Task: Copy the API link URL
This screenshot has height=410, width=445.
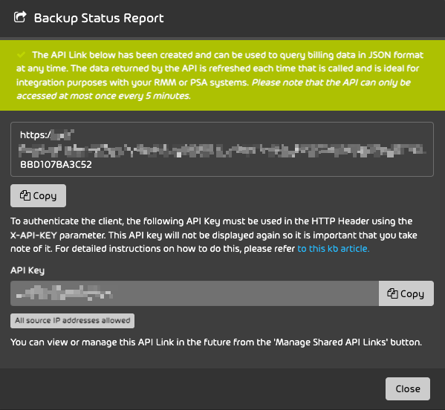Action: pyautogui.click(x=39, y=196)
